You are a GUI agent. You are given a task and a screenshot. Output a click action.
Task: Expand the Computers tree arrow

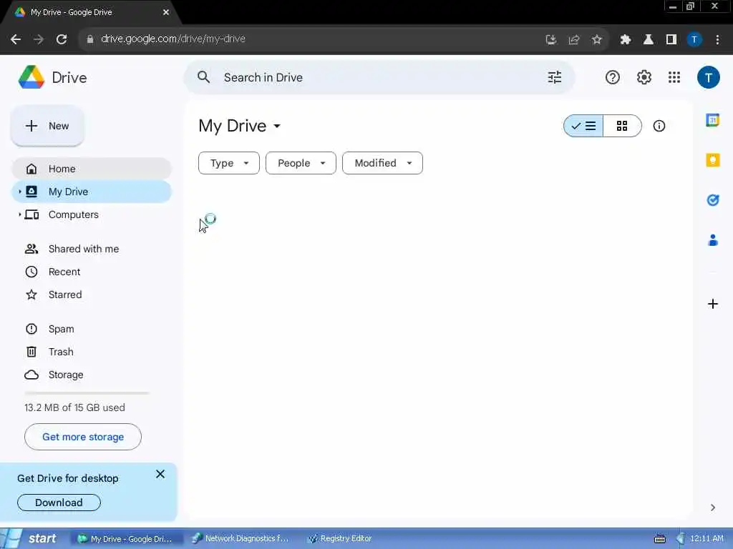pyautogui.click(x=19, y=214)
